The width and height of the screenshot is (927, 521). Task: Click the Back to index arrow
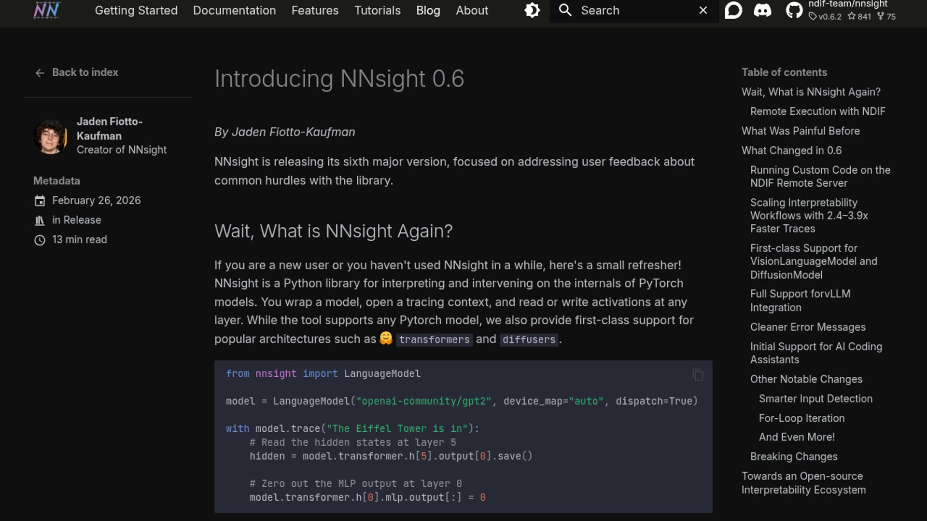(x=40, y=73)
